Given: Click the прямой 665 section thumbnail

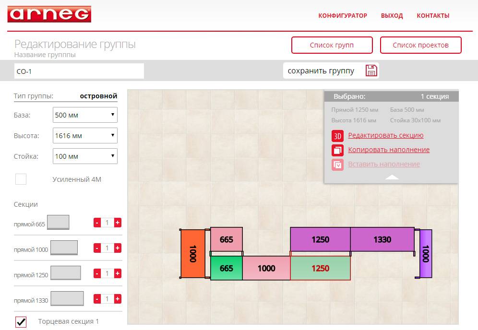Looking at the screenshot, I should 58,222.
